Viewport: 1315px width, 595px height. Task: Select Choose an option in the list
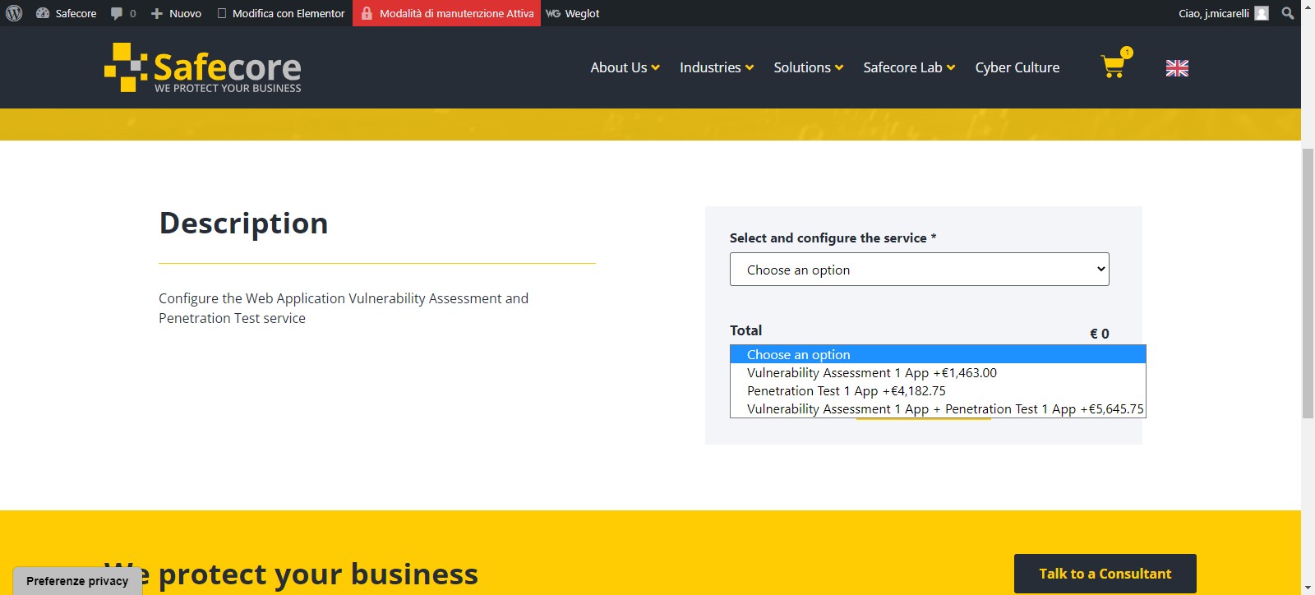point(938,354)
